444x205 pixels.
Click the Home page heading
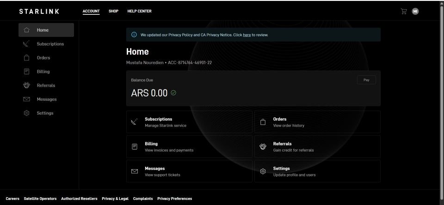[137, 52]
